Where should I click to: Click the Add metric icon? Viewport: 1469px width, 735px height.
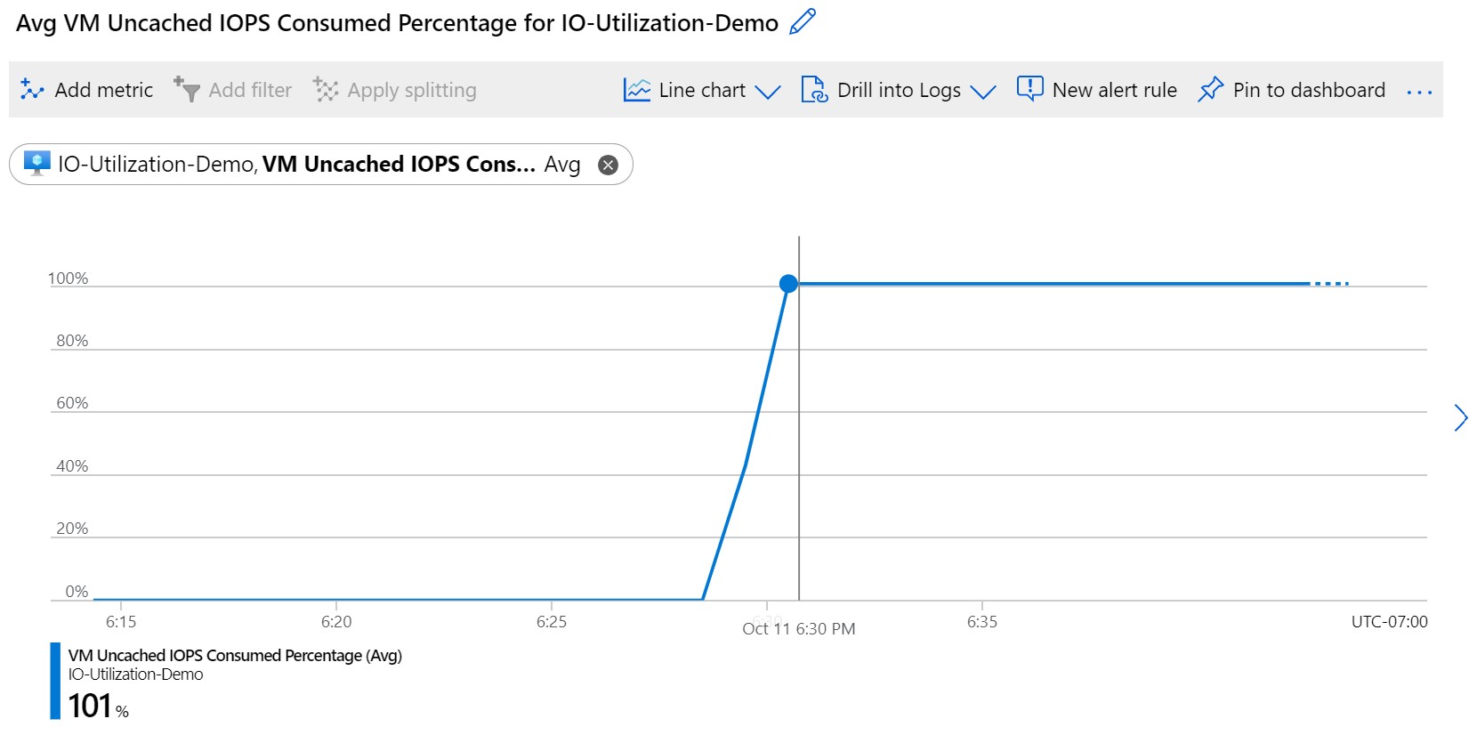pyautogui.click(x=31, y=89)
